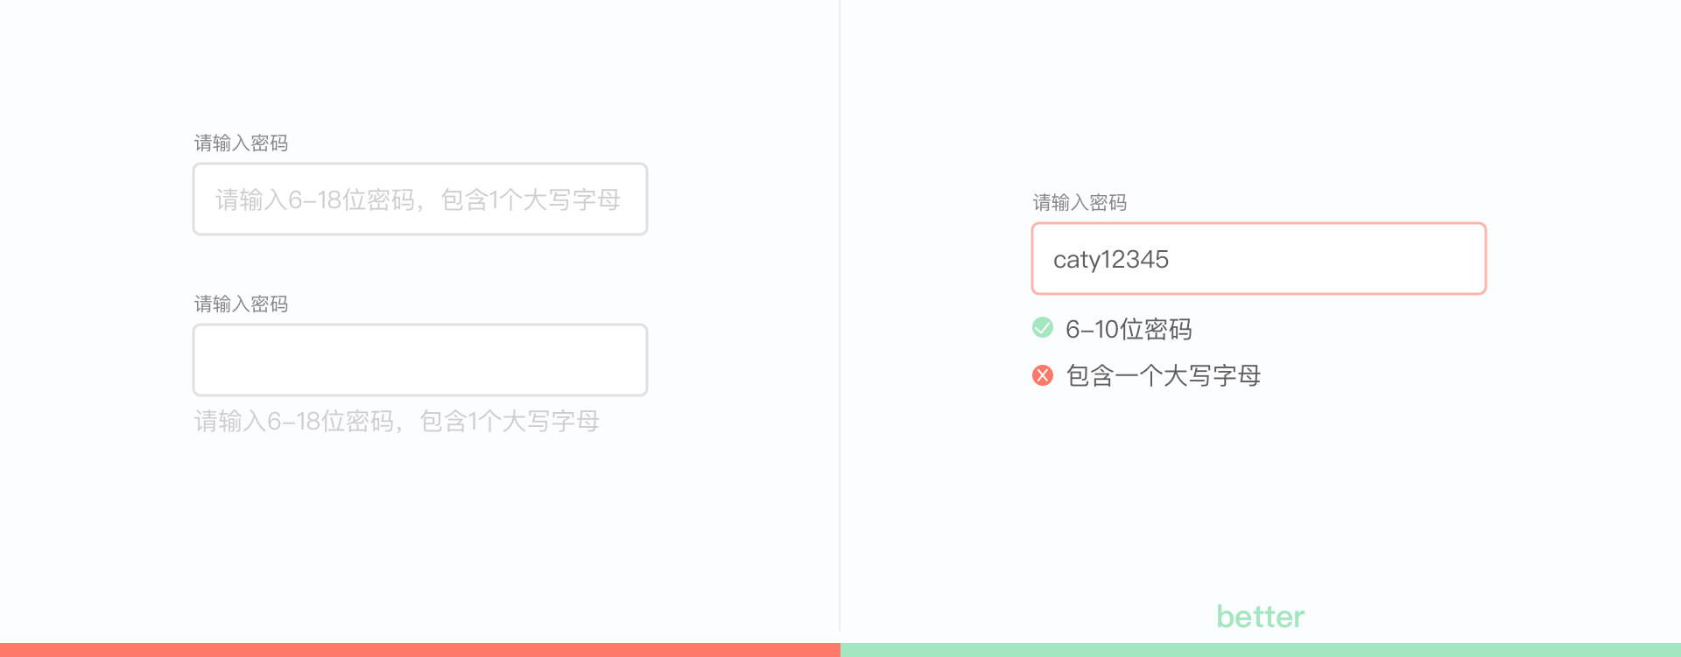Click the red bar at the bottom left
This screenshot has width=1681, height=657.
419,649
